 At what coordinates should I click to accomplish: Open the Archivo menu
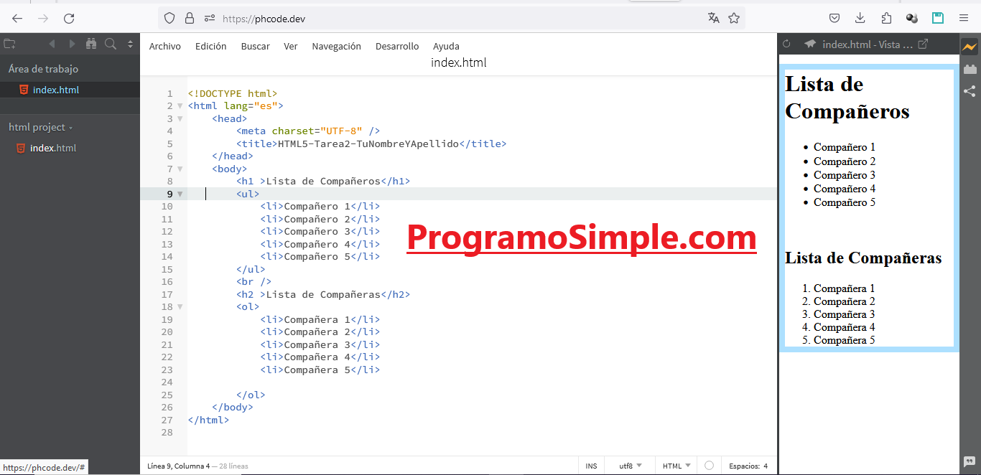click(165, 46)
